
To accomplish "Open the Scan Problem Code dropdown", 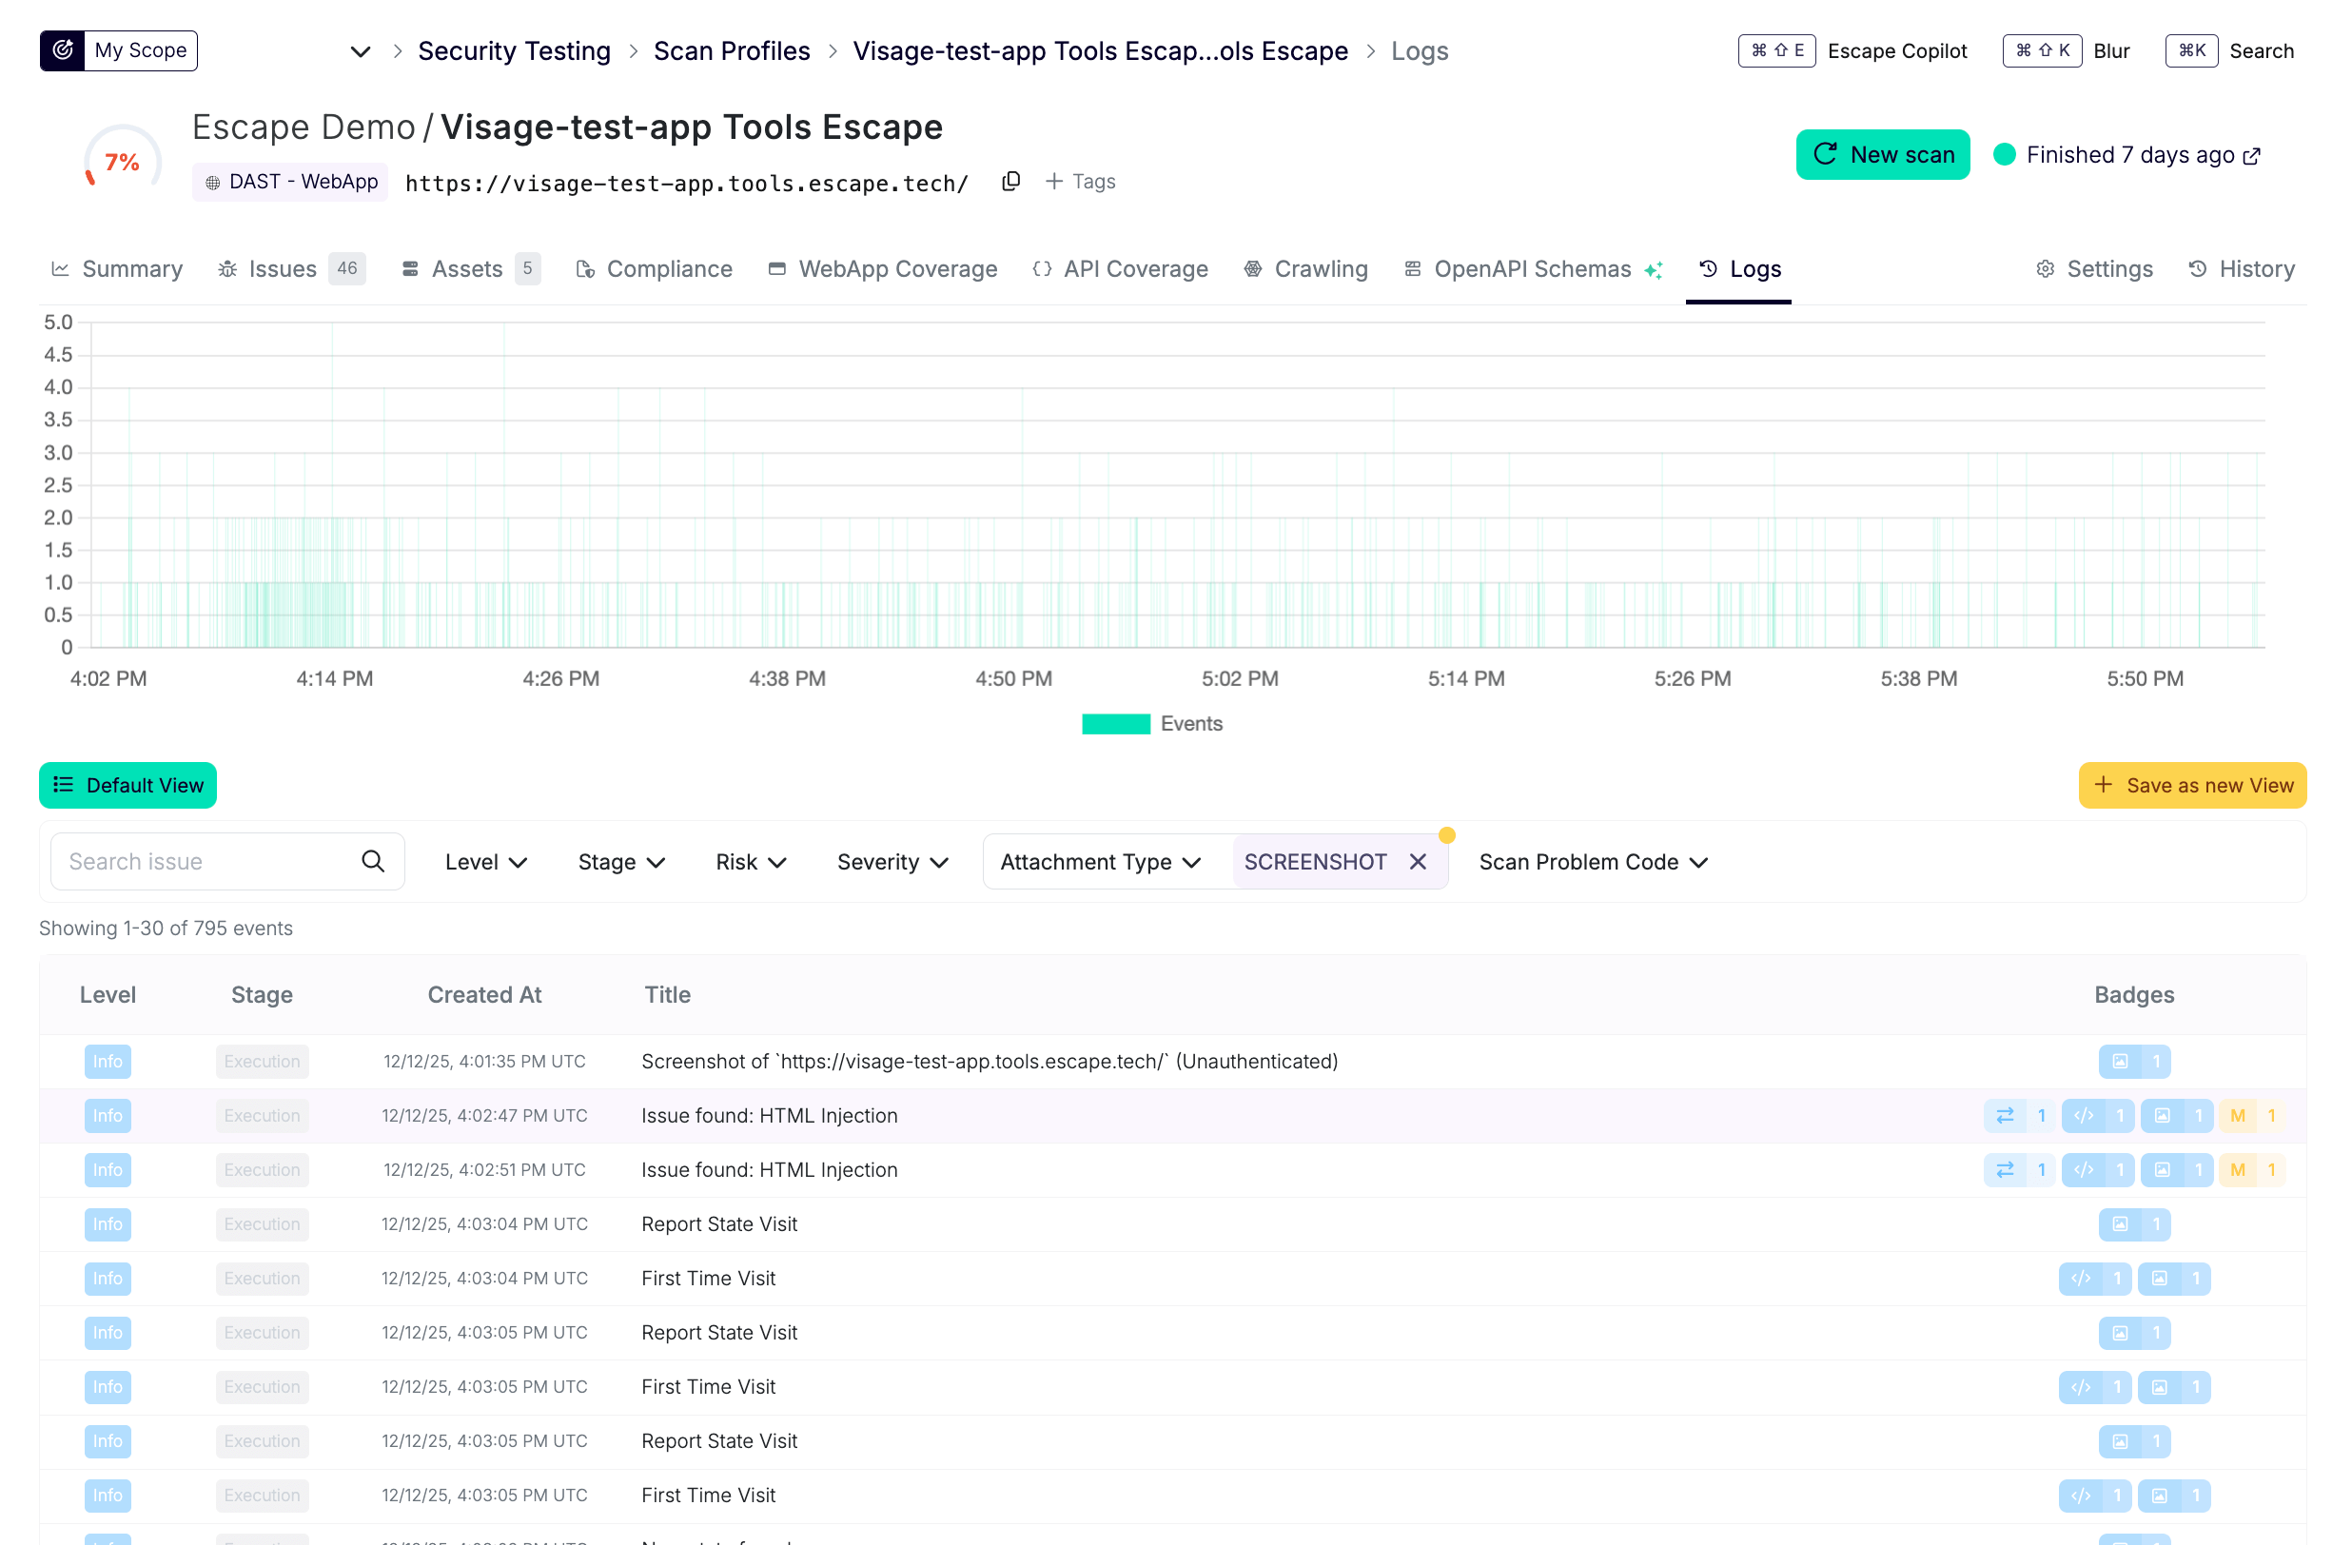I will [1593, 862].
